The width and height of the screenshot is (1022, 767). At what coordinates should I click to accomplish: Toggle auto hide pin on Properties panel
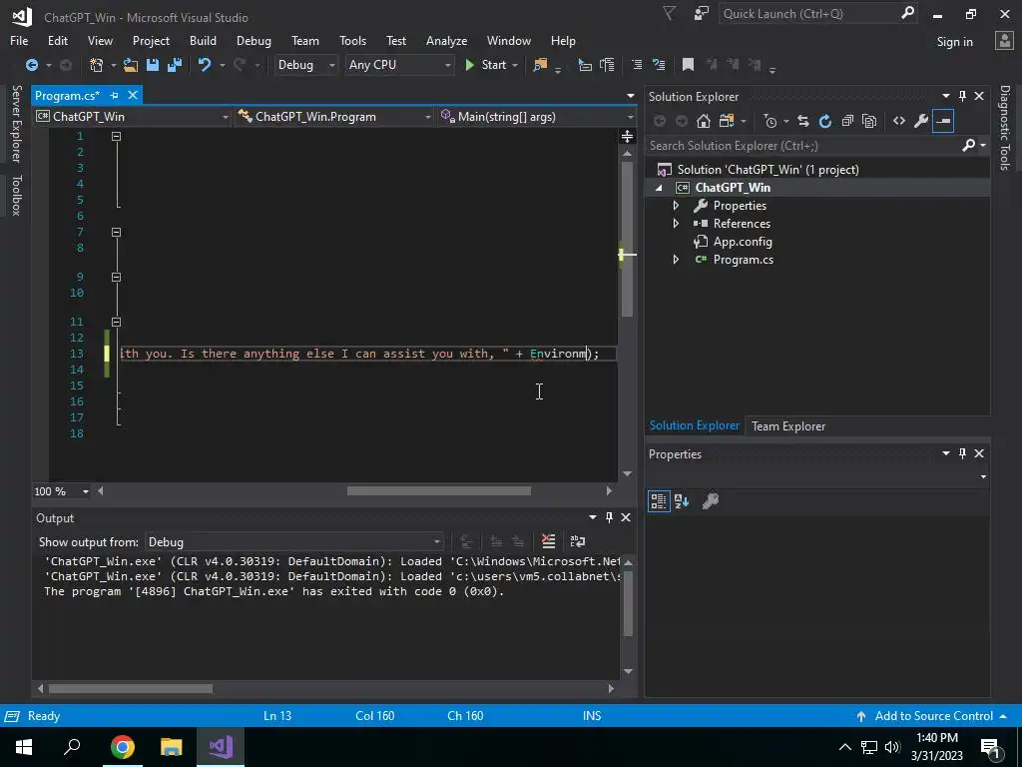[962, 453]
